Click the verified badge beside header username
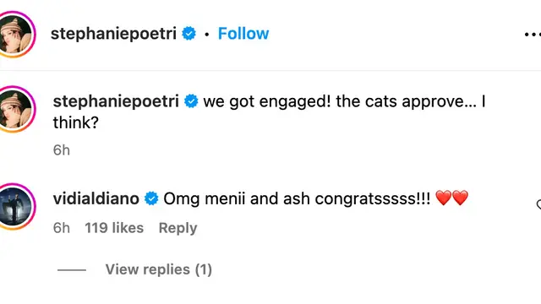This screenshot has height=304, width=541. pyautogui.click(x=189, y=34)
